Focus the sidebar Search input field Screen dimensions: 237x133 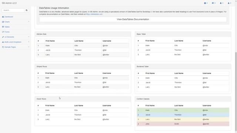(x=13, y=10)
